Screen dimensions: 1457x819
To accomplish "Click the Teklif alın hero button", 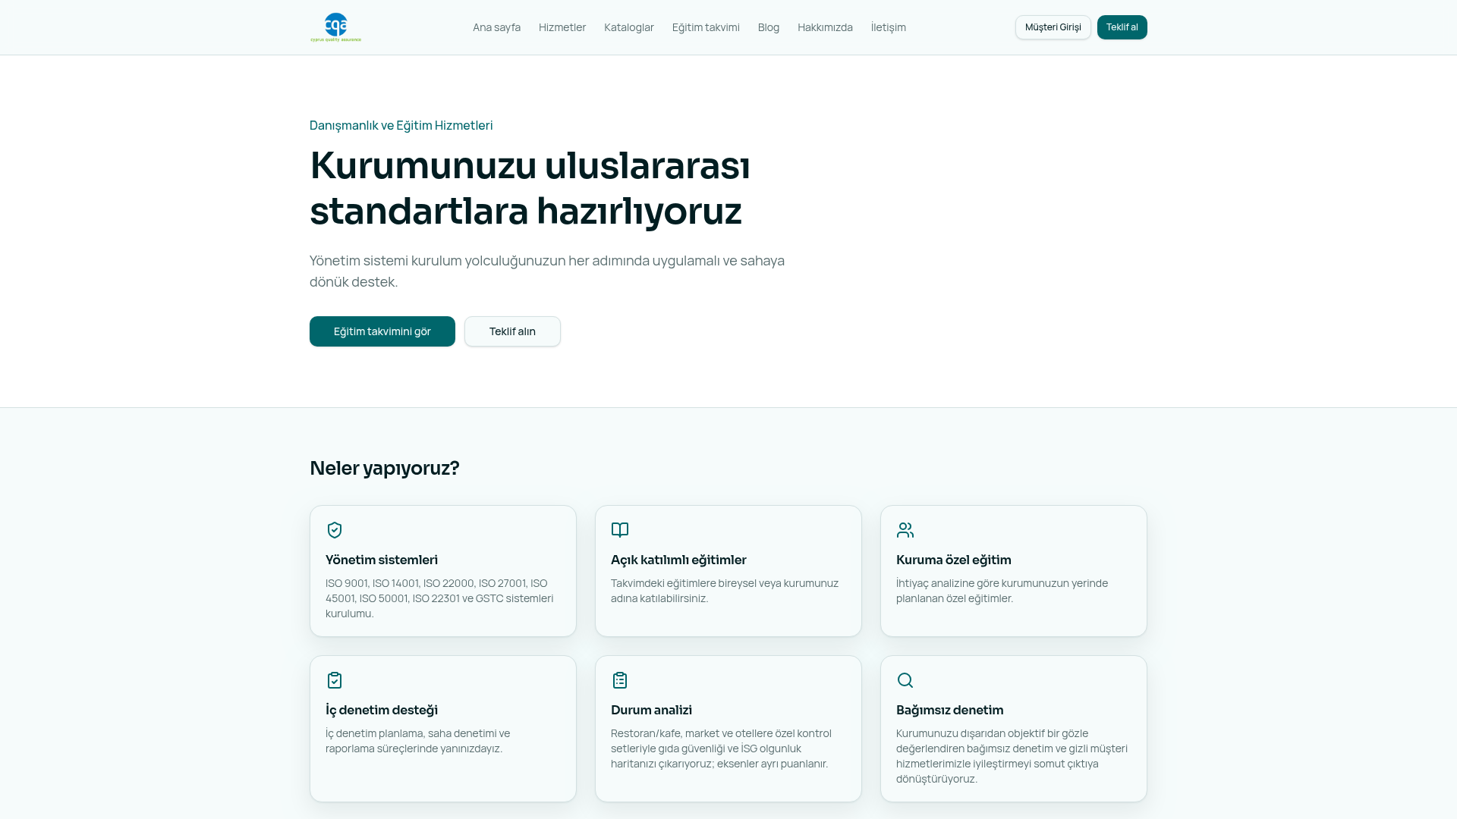I will [512, 331].
